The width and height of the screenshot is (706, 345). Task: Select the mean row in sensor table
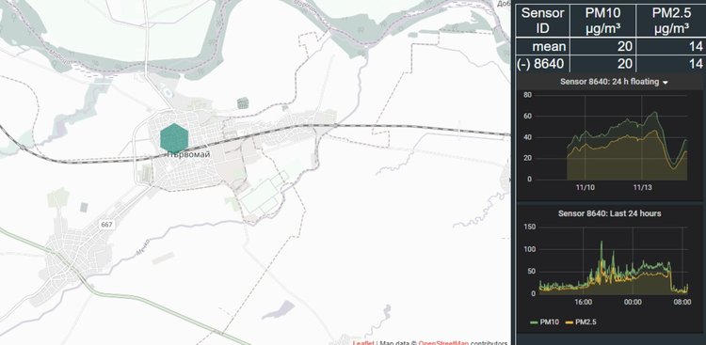coord(611,46)
